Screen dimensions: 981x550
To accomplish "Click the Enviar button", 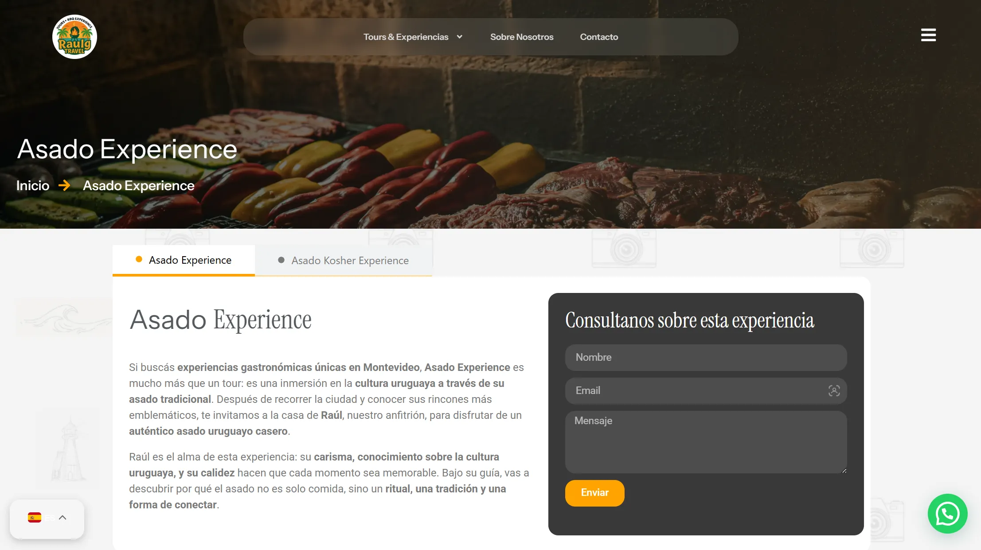I will pyautogui.click(x=594, y=493).
